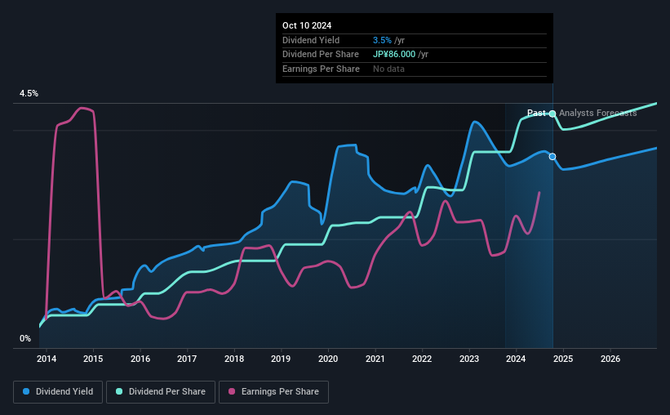Toggle the Dividend Yield legend series
Screen dimensions: 670x415
coord(58,392)
